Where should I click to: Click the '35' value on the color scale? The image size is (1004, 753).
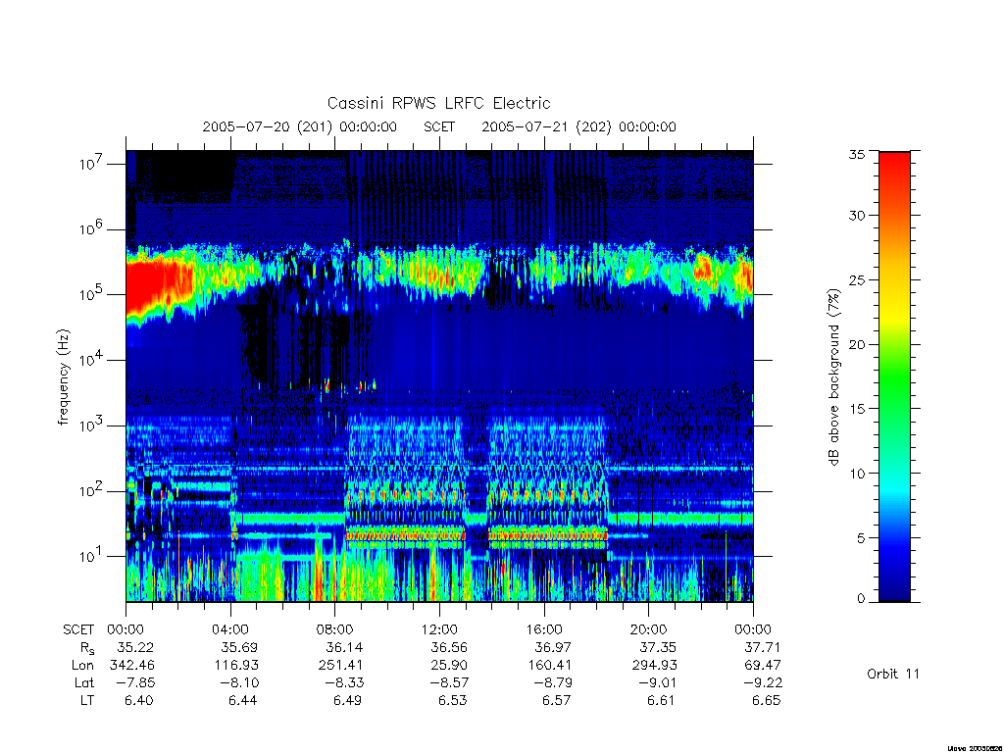tap(856, 154)
